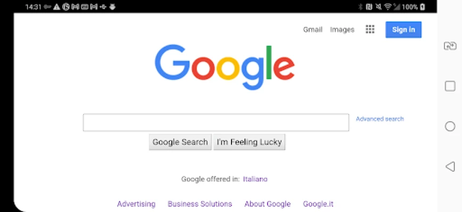
Task: Open the Advanced search link
Action: [x=380, y=119]
